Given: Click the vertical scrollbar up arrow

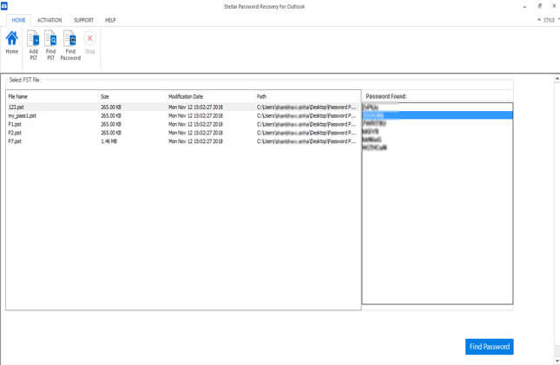Looking at the screenshot, I should tap(556, 79).
